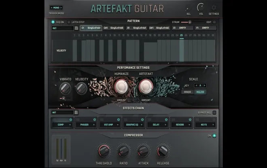Click the scale key value A
The width and height of the screenshot is (267, 168).
[x=200, y=85]
